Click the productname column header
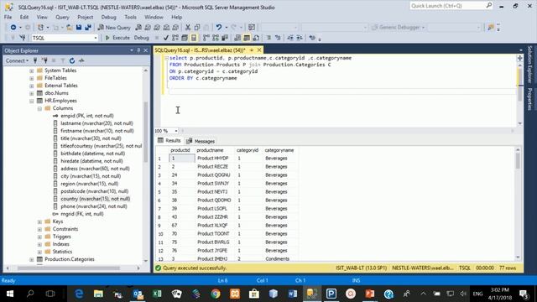 (210, 150)
